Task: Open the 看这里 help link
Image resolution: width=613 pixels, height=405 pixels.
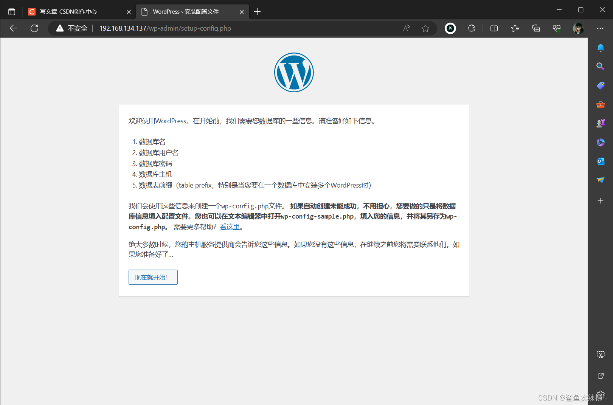Action: coord(230,227)
